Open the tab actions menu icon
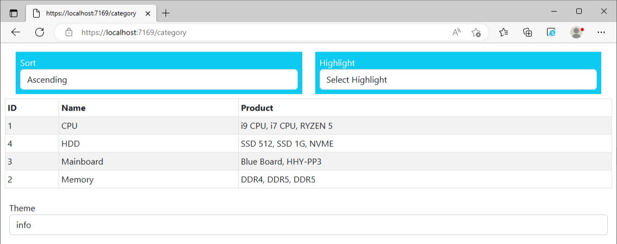The height and width of the screenshot is (244, 617). [x=14, y=13]
